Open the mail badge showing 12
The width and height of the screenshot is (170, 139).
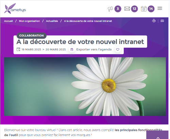(134, 9)
